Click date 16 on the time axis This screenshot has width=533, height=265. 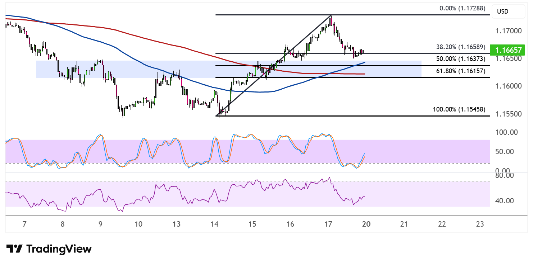[x=290, y=224]
